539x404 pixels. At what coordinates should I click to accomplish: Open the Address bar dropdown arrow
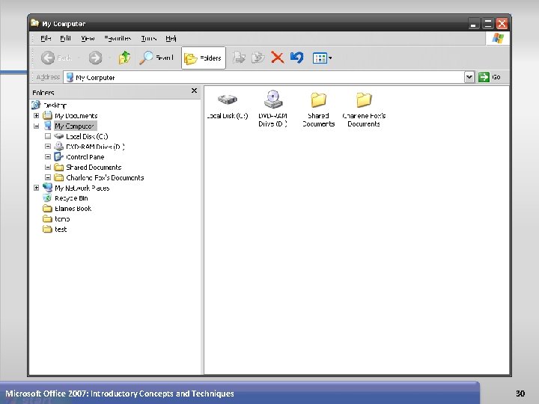pos(469,77)
